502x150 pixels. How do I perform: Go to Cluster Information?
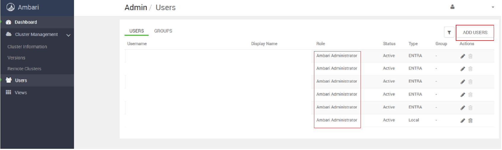[27, 47]
